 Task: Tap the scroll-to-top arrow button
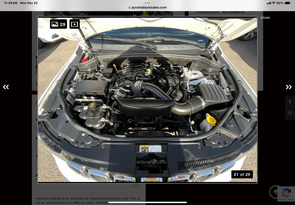click(276, 192)
